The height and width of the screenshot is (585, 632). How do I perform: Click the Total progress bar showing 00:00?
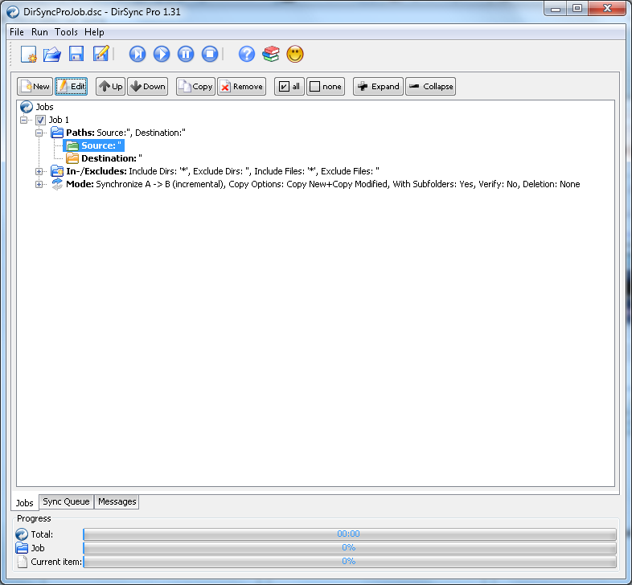coord(350,534)
